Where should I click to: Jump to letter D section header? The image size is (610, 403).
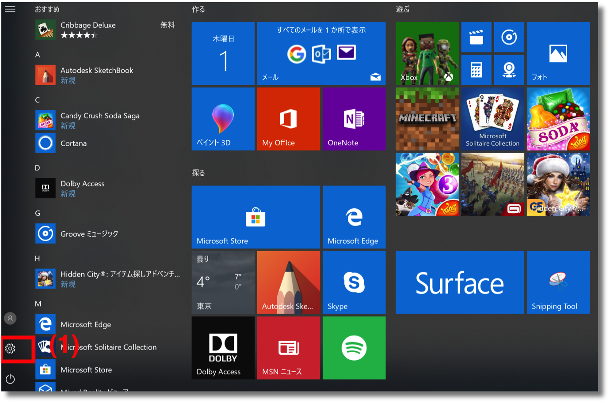(38, 168)
